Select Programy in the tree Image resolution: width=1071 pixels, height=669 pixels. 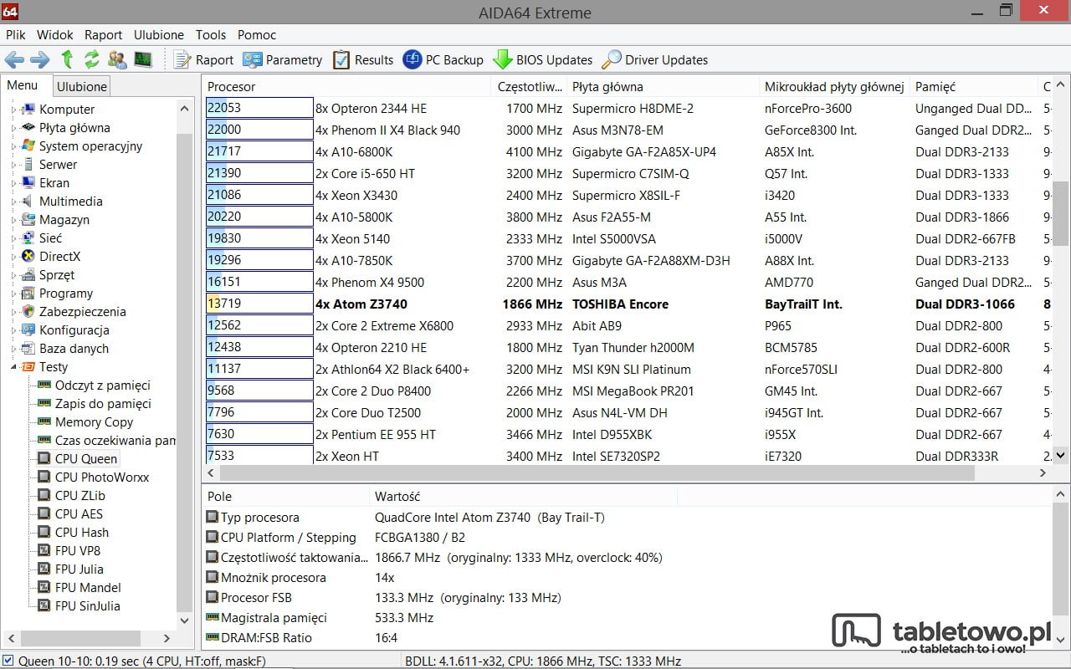(x=66, y=294)
